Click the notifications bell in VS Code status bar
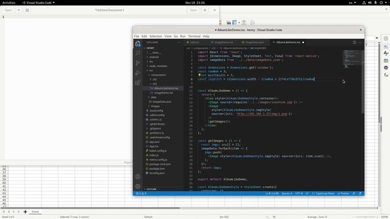 [x=360, y=193]
